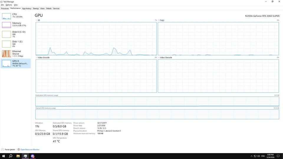
Task: Open Disk 0 (C: D:) performance view
Action: tap(16, 34)
